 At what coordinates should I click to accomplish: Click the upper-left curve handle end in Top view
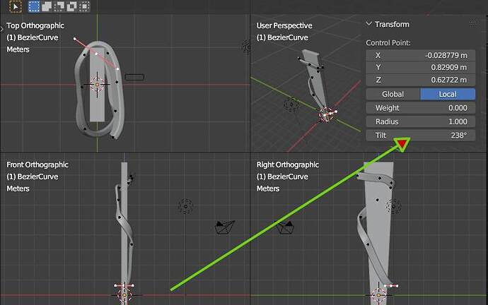pos(75,39)
